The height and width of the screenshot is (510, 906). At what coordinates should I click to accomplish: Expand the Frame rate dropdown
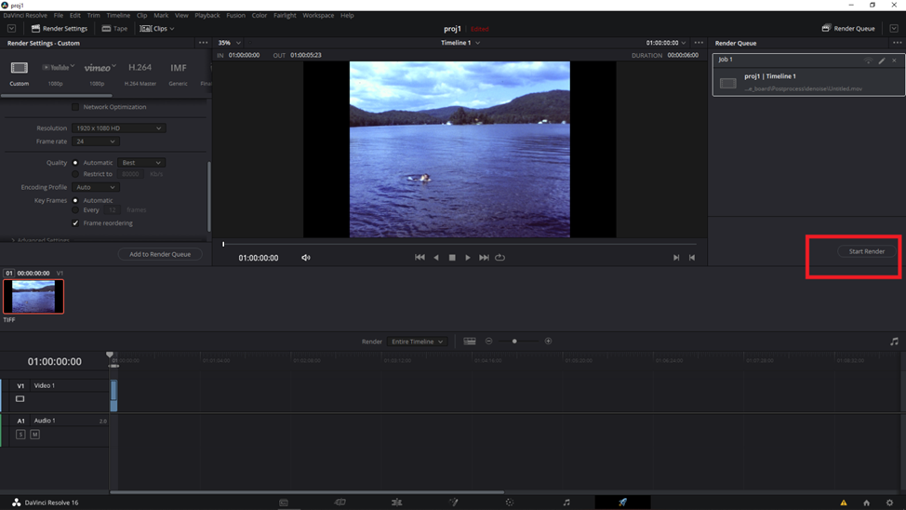pyautogui.click(x=95, y=141)
